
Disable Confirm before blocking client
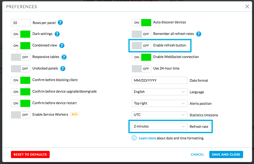[21, 80]
